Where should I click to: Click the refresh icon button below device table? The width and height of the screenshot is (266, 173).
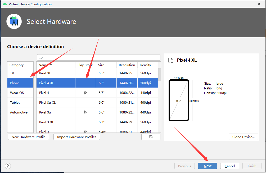pos(151,137)
